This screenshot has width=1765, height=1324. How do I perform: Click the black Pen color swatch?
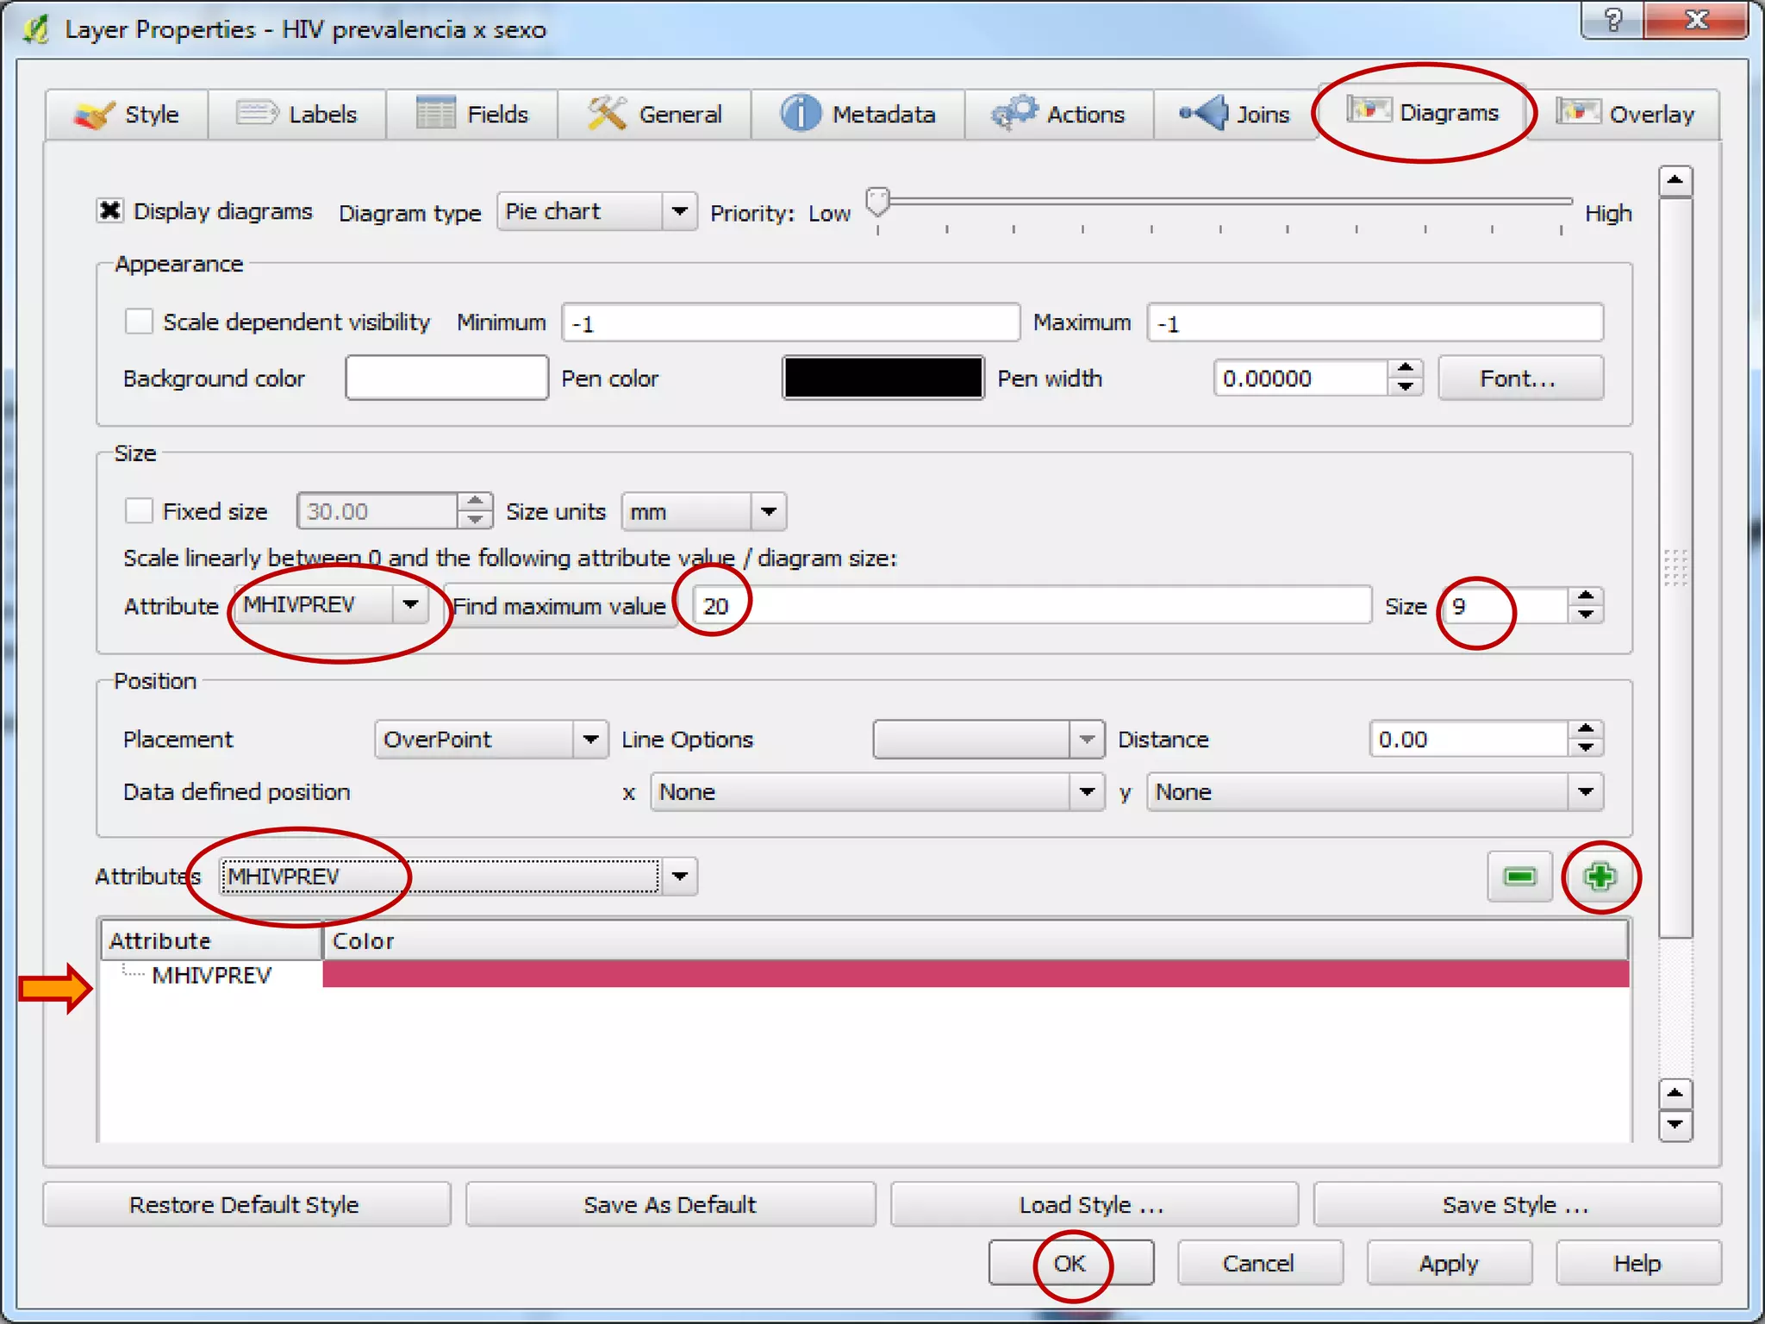(x=882, y=378)
